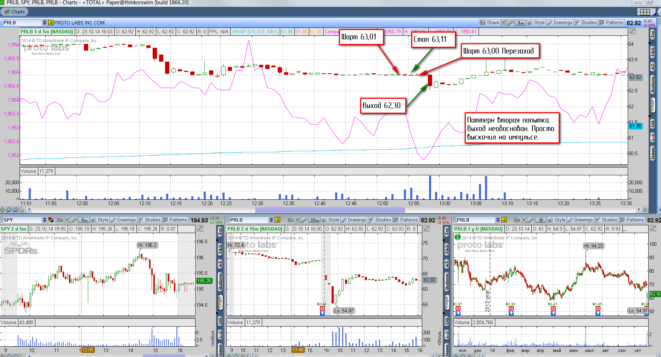Click the T&S side tab beside SPY chart
The height and width of the screenshot is (357, 661).
(220, 250)
